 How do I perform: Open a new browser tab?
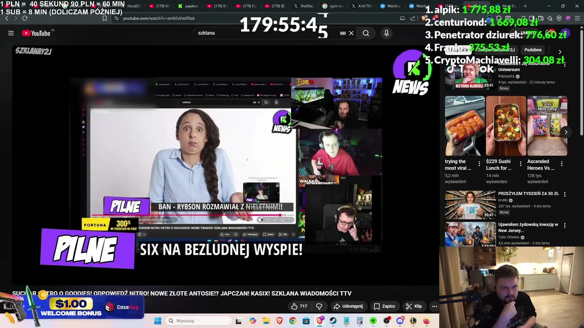coord(525,6)
